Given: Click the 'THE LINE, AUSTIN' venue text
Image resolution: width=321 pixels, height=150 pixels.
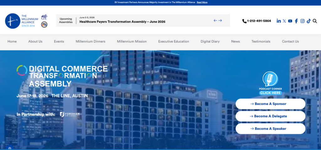Looking at the screenshot, I should [x=70, y=96].
